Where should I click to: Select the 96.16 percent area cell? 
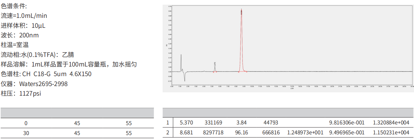pyautogui.click(x=241, y=132)
